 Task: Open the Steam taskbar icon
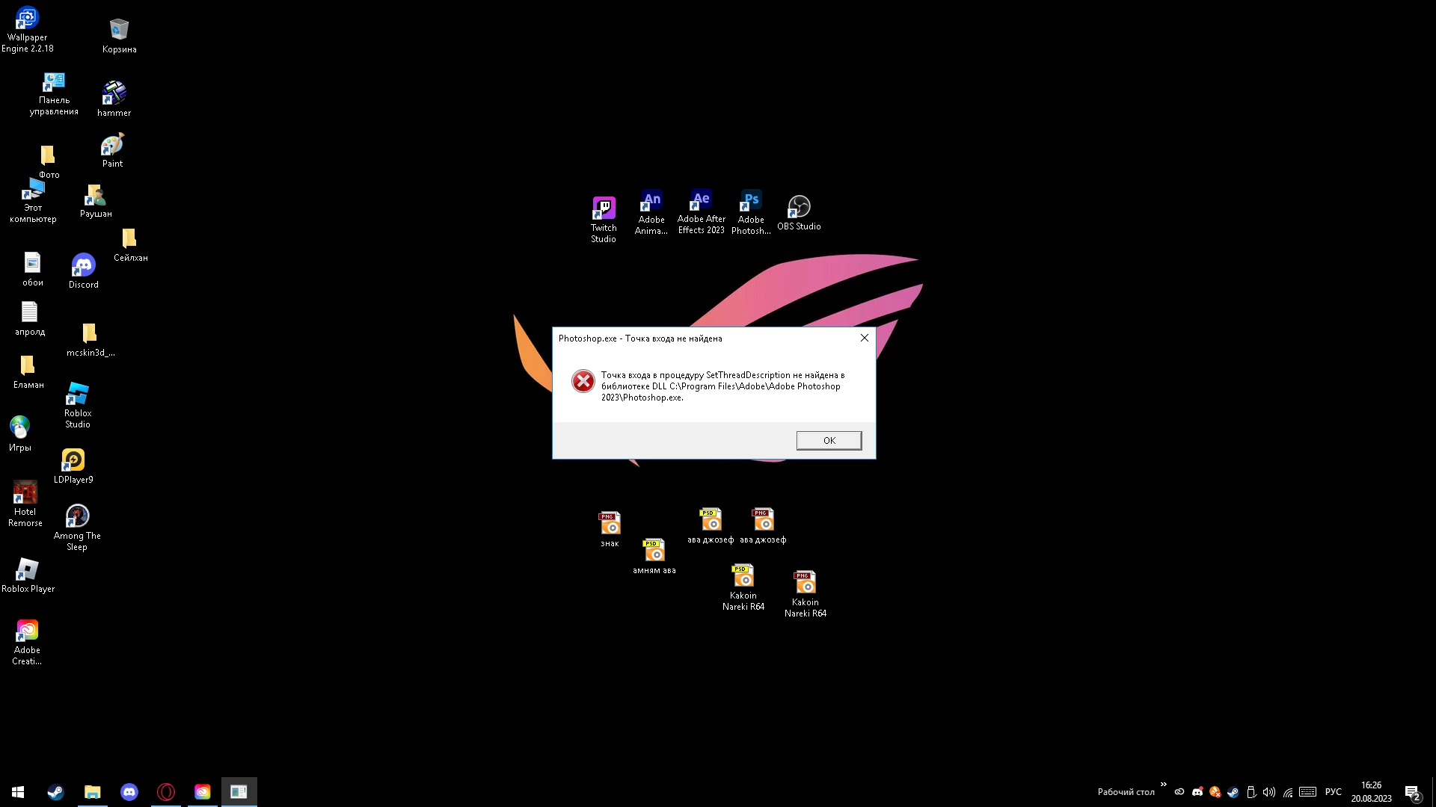tap(55, 792)
